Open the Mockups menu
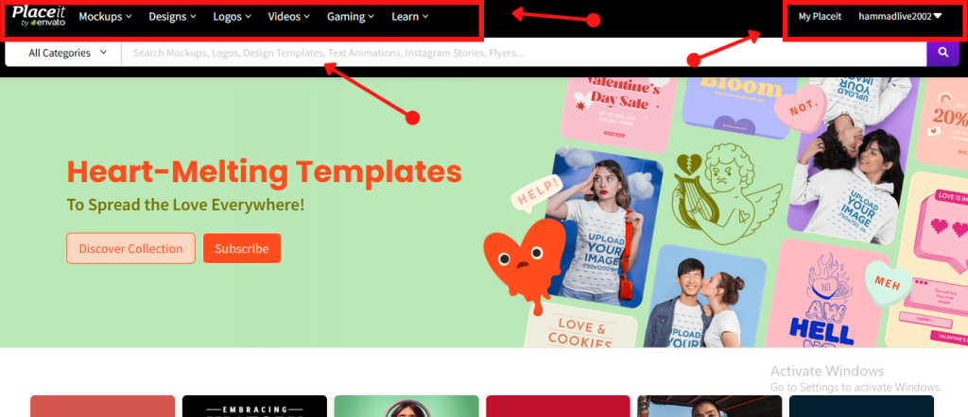Screen dimensions: 968x417 tap(105, 17)
